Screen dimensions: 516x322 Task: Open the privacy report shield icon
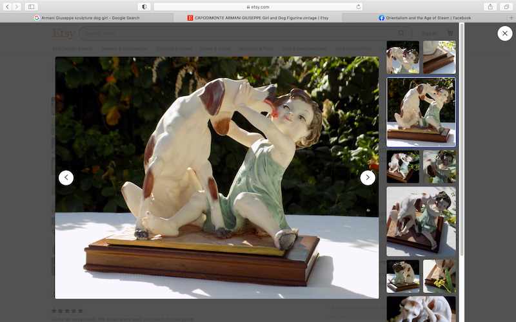(144, 6)
